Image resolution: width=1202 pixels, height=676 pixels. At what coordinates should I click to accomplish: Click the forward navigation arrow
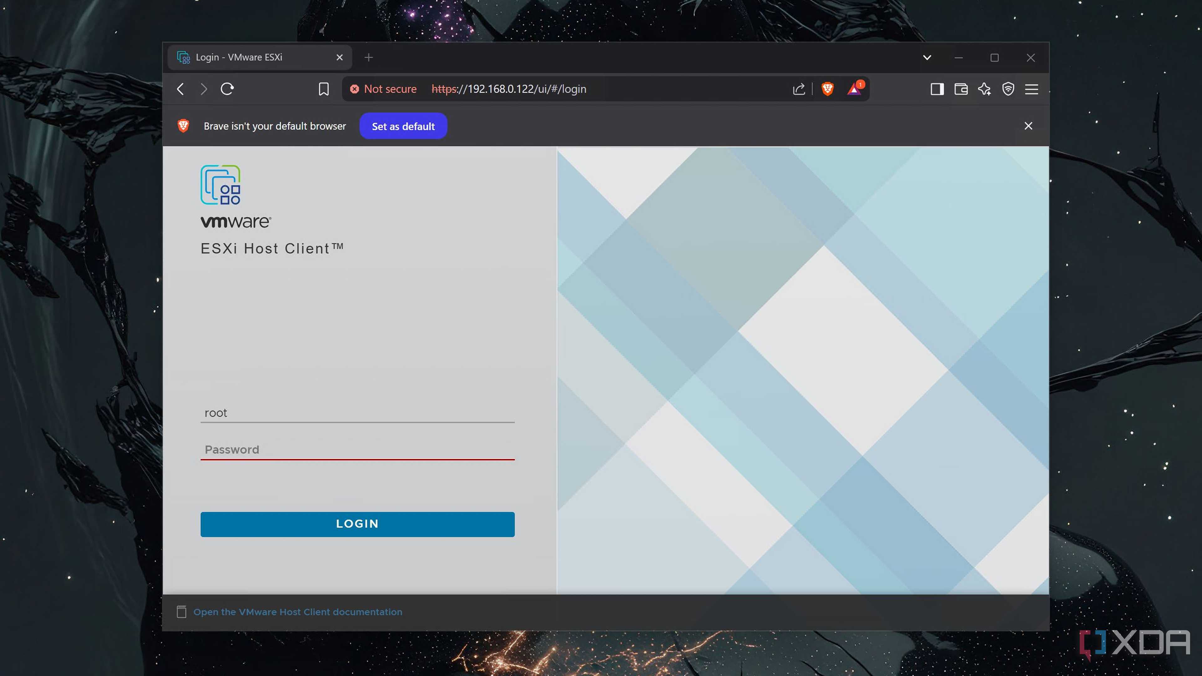click(203, 89)
